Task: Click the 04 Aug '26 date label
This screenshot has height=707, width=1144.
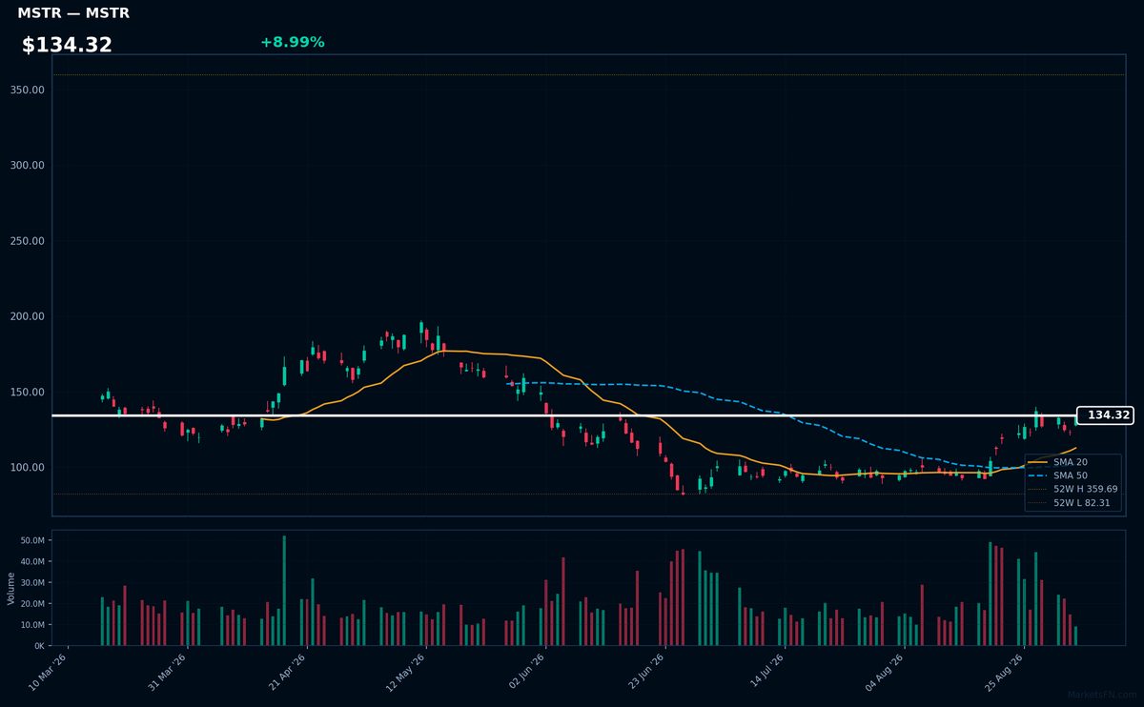Action: pos(884,673)
